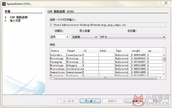Close the Spreadsheet (CSV) dialog
The height and width of the screenshot is (108, 172).
[166, 3]
